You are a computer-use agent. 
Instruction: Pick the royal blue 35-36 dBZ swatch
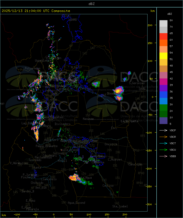pyautogui.click(x=163, y=95)
